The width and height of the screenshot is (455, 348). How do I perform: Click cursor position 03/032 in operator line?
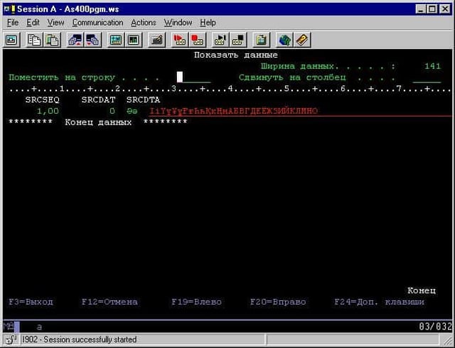(435, 327)
